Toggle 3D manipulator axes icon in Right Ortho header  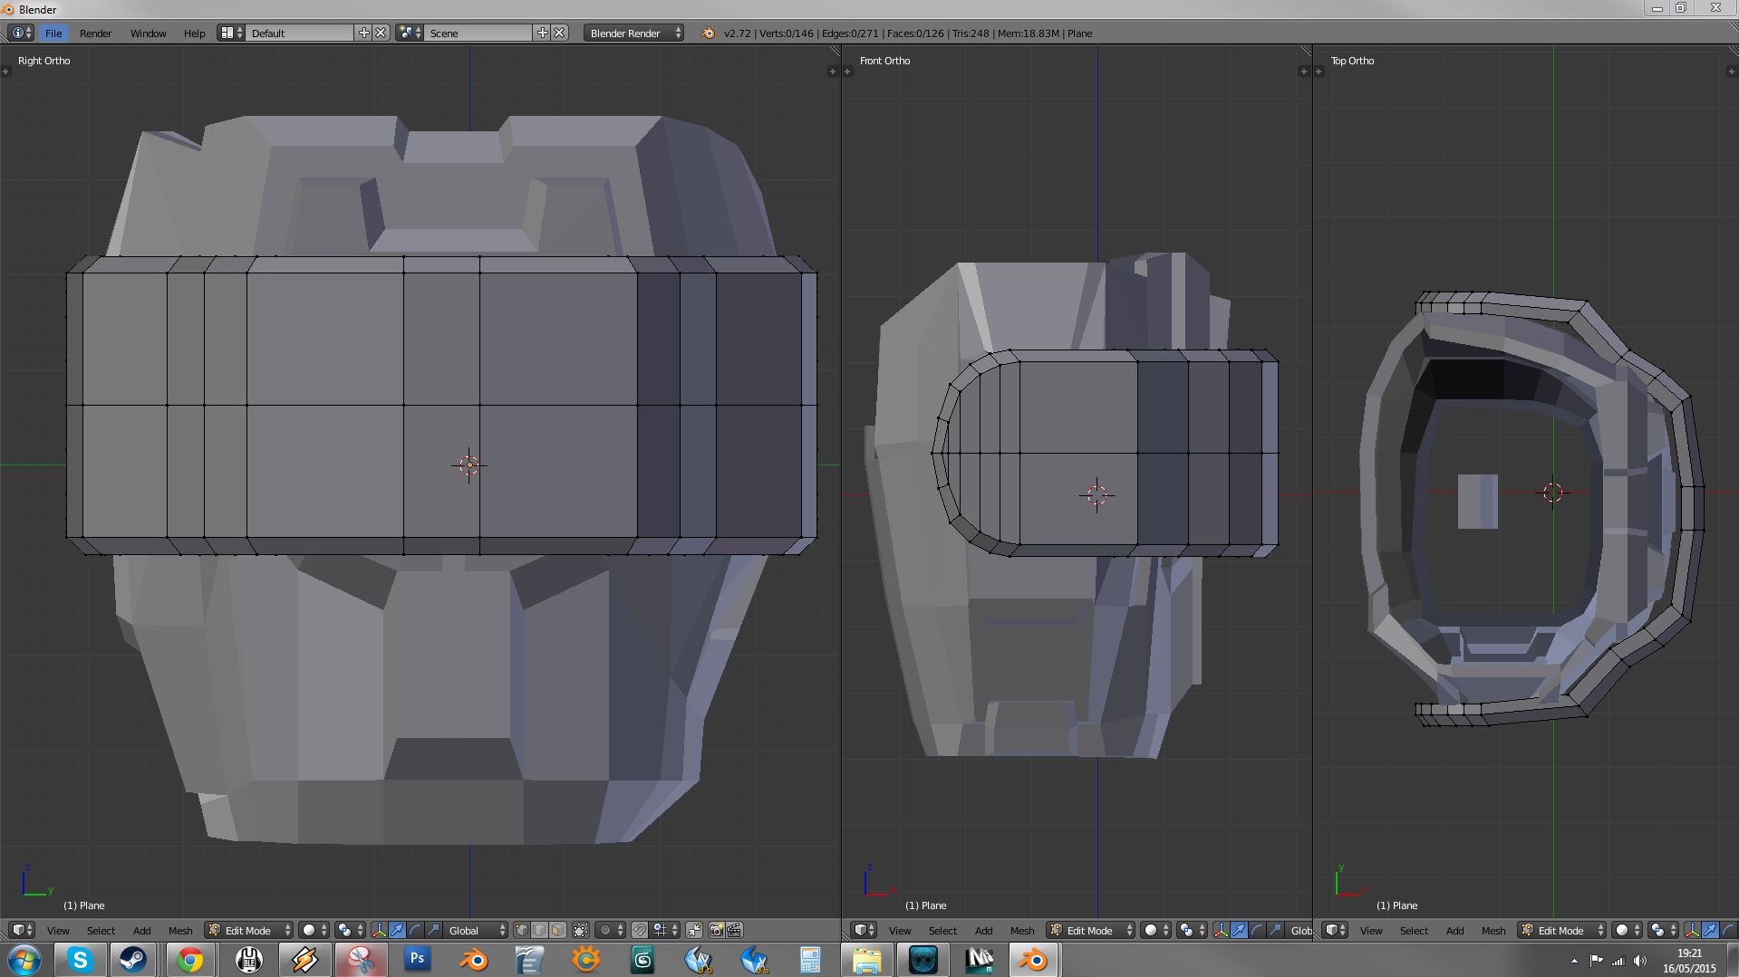click(379, 930)
